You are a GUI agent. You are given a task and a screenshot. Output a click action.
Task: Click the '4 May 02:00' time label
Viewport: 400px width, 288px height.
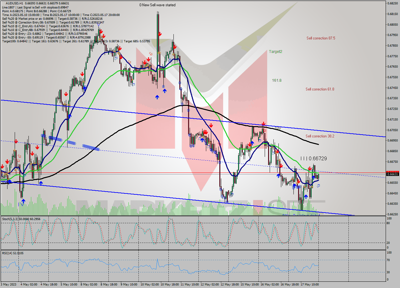coord(29,285)
